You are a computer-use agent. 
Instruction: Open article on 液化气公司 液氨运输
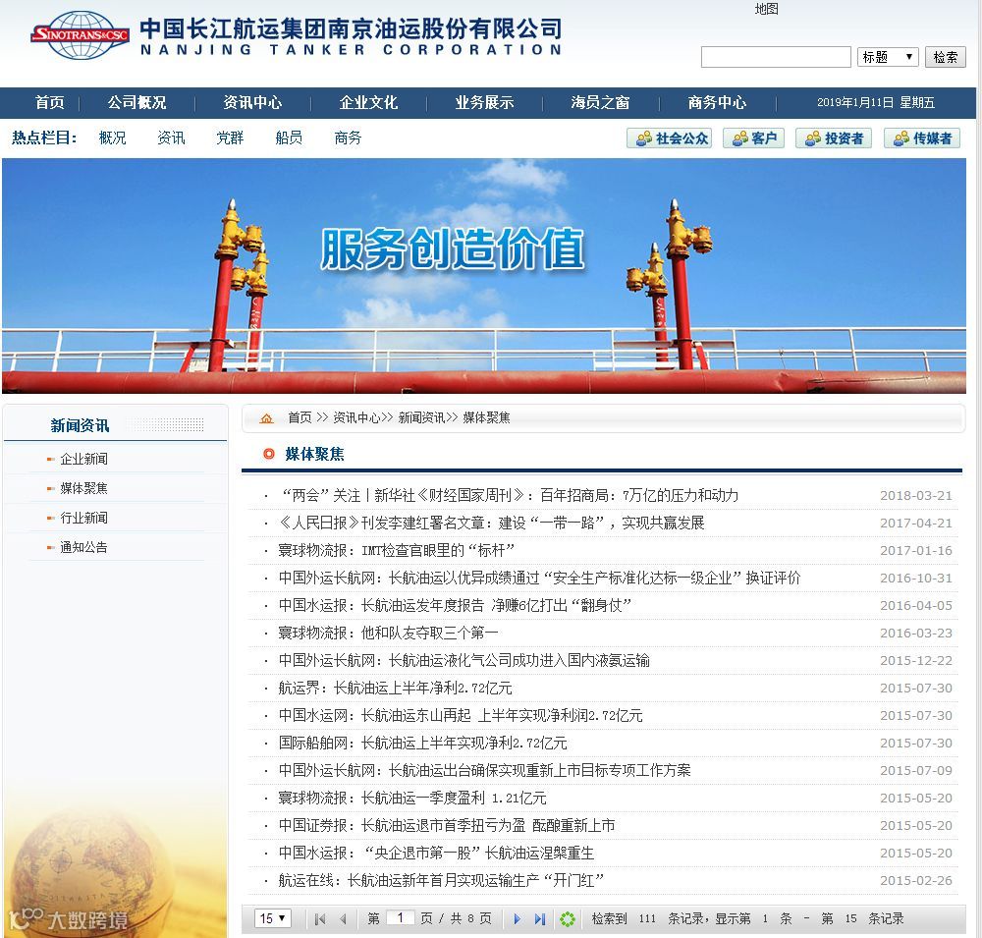[464, 661]
